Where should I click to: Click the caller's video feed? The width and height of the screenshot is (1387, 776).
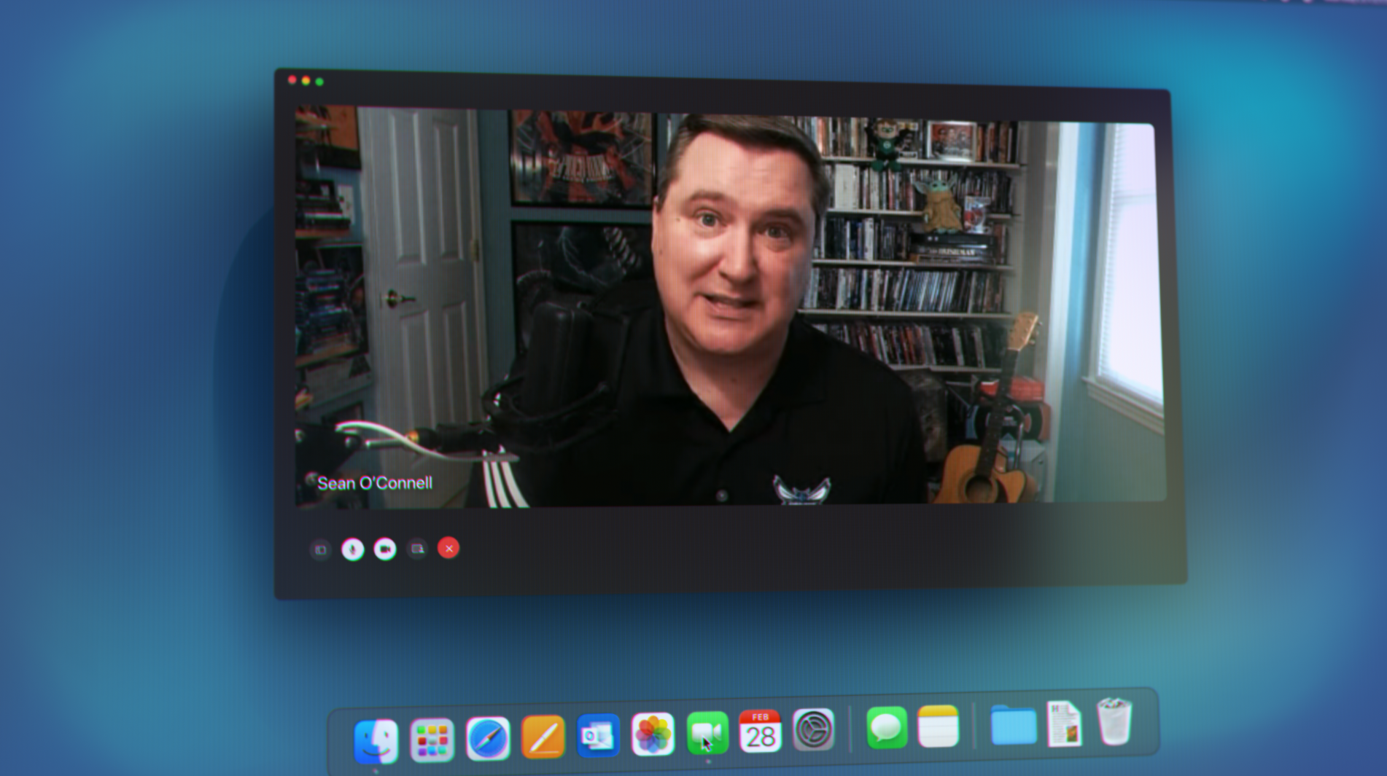(729, 306)
